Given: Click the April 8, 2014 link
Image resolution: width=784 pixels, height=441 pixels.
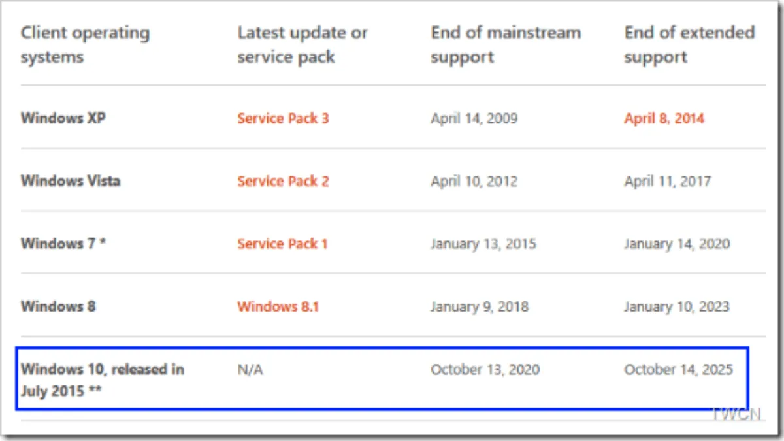Looking at the screenshot, I should [664, 119].
